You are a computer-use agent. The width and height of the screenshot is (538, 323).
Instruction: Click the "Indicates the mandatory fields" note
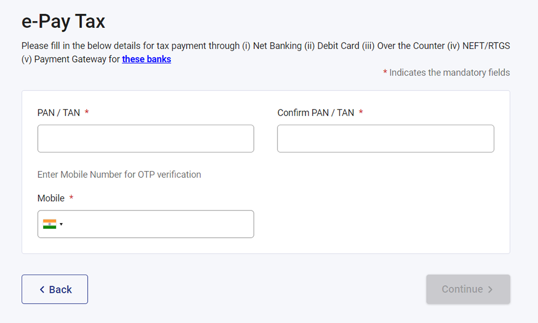449,73
